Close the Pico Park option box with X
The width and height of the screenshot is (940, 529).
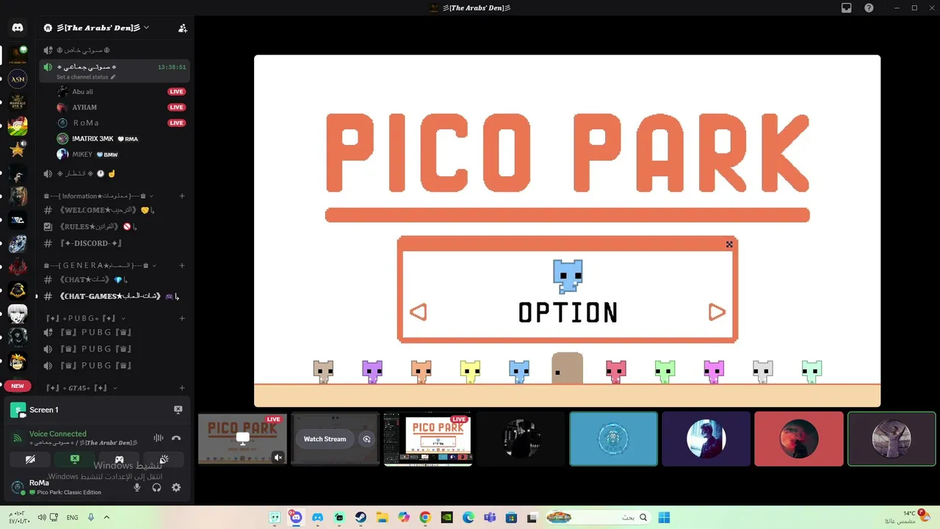point(729,245)
